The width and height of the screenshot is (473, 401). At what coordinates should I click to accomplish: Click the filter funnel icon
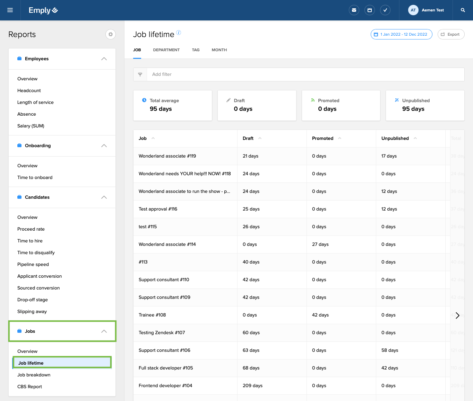pos(140,74)
